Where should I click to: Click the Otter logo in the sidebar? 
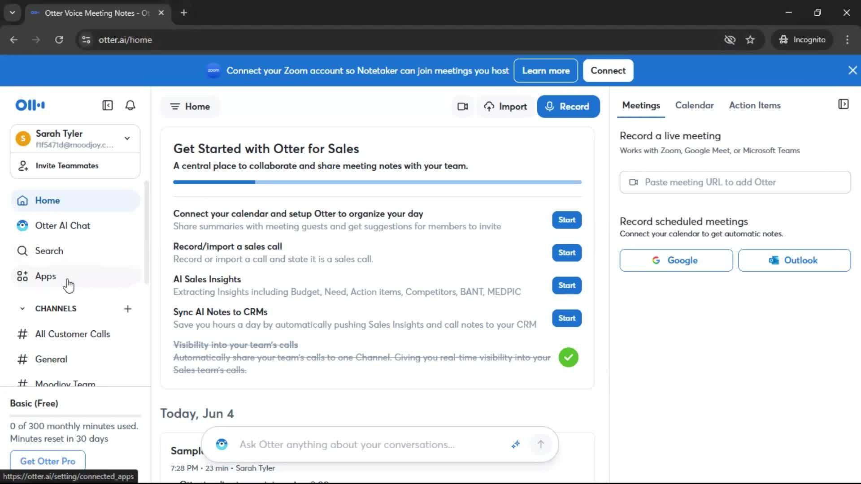[x=30, y=105]
